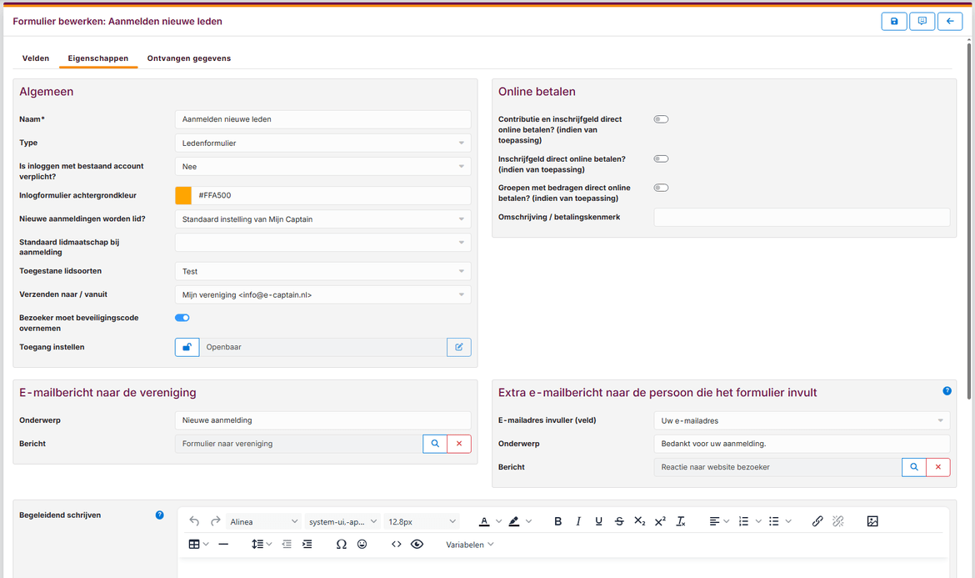Click the help icon next to Begeleidend schrijven

point(160,515)
